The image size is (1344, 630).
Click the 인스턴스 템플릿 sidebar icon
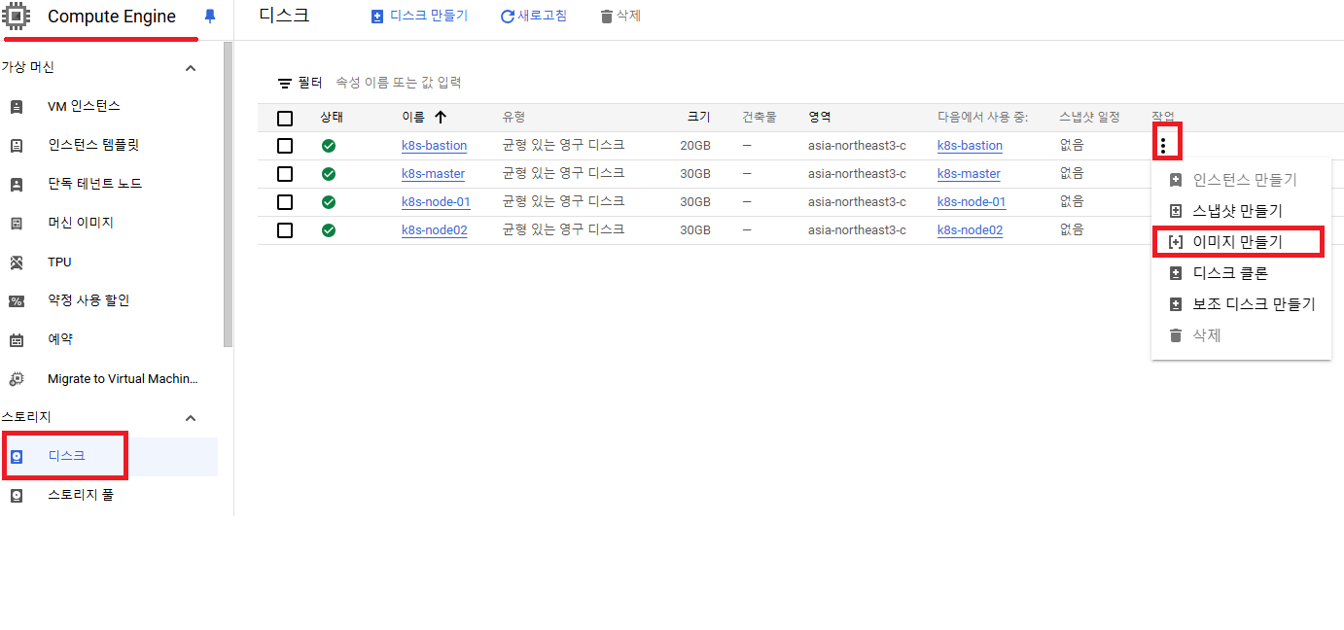[x=16, y=145]
